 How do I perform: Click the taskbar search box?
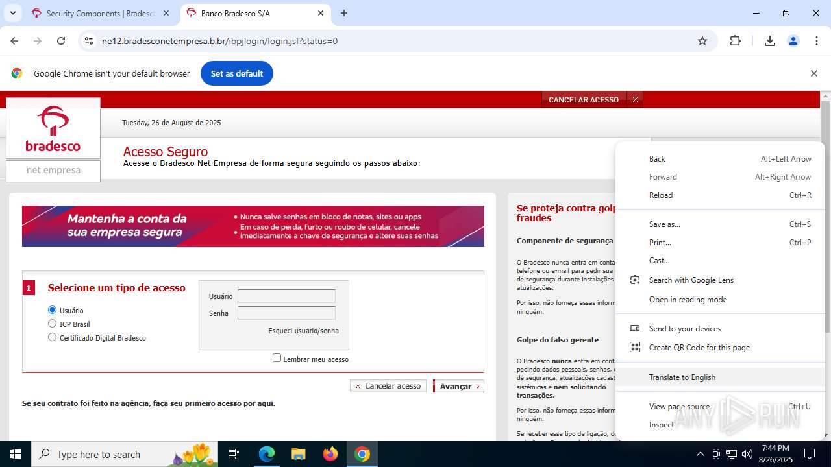[125, 454]
